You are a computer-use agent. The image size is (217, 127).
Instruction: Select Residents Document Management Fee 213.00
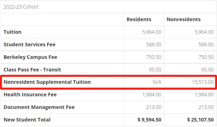pos(154,107)
